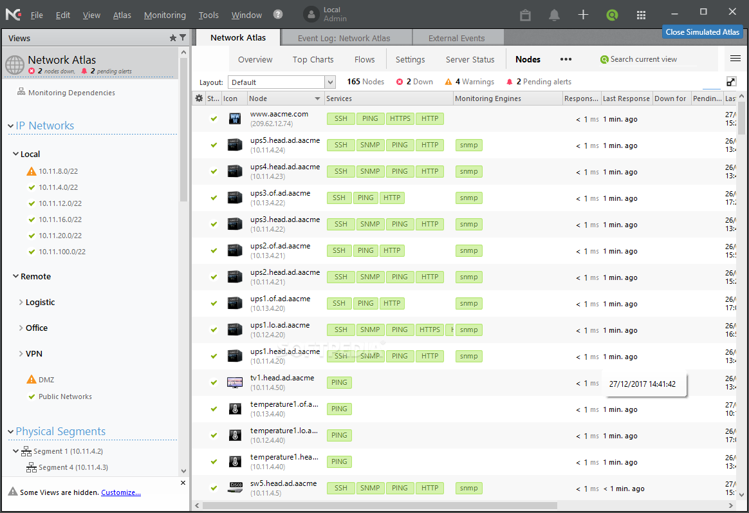Click the star favorites icon in Views
This screenshot has height=513, width=749.
coord(173,38)
